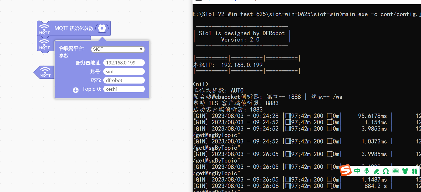
Task: Click the MQTT 初始化参数 block label
Action: [74, 28]
